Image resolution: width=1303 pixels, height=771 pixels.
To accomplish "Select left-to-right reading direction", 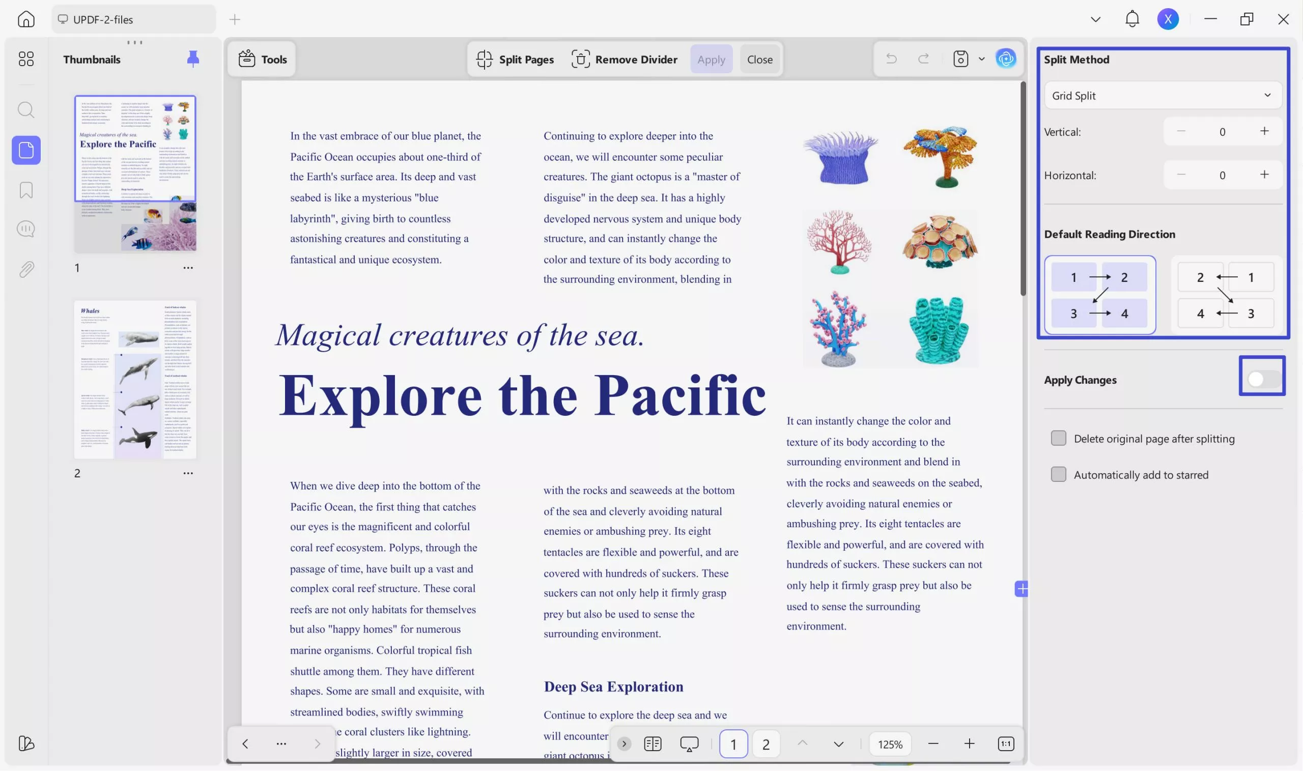I will coord(1100,295).
